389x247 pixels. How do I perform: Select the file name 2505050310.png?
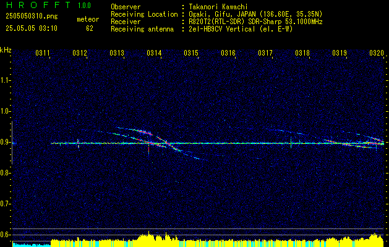(x=32, y=17)
